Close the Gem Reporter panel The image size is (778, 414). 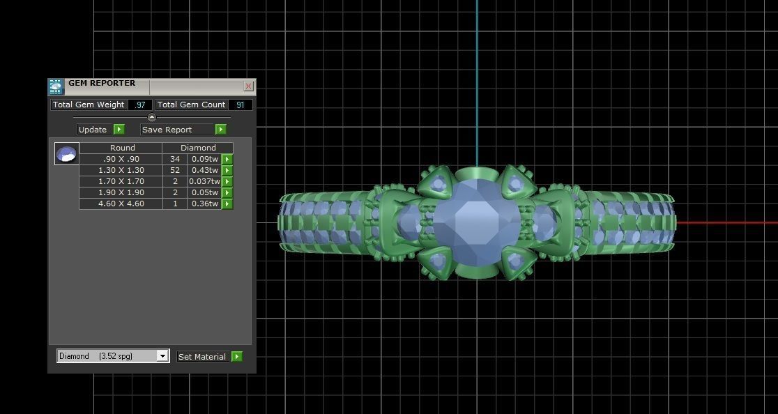[x=249, y=86]
